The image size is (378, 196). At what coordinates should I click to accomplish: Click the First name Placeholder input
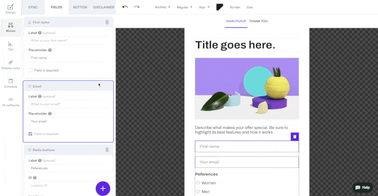tap(69, 58)
